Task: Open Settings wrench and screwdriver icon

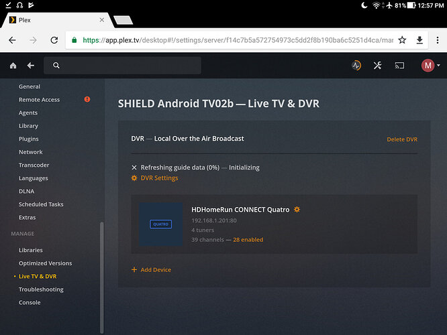Action: tap(377, 66)
